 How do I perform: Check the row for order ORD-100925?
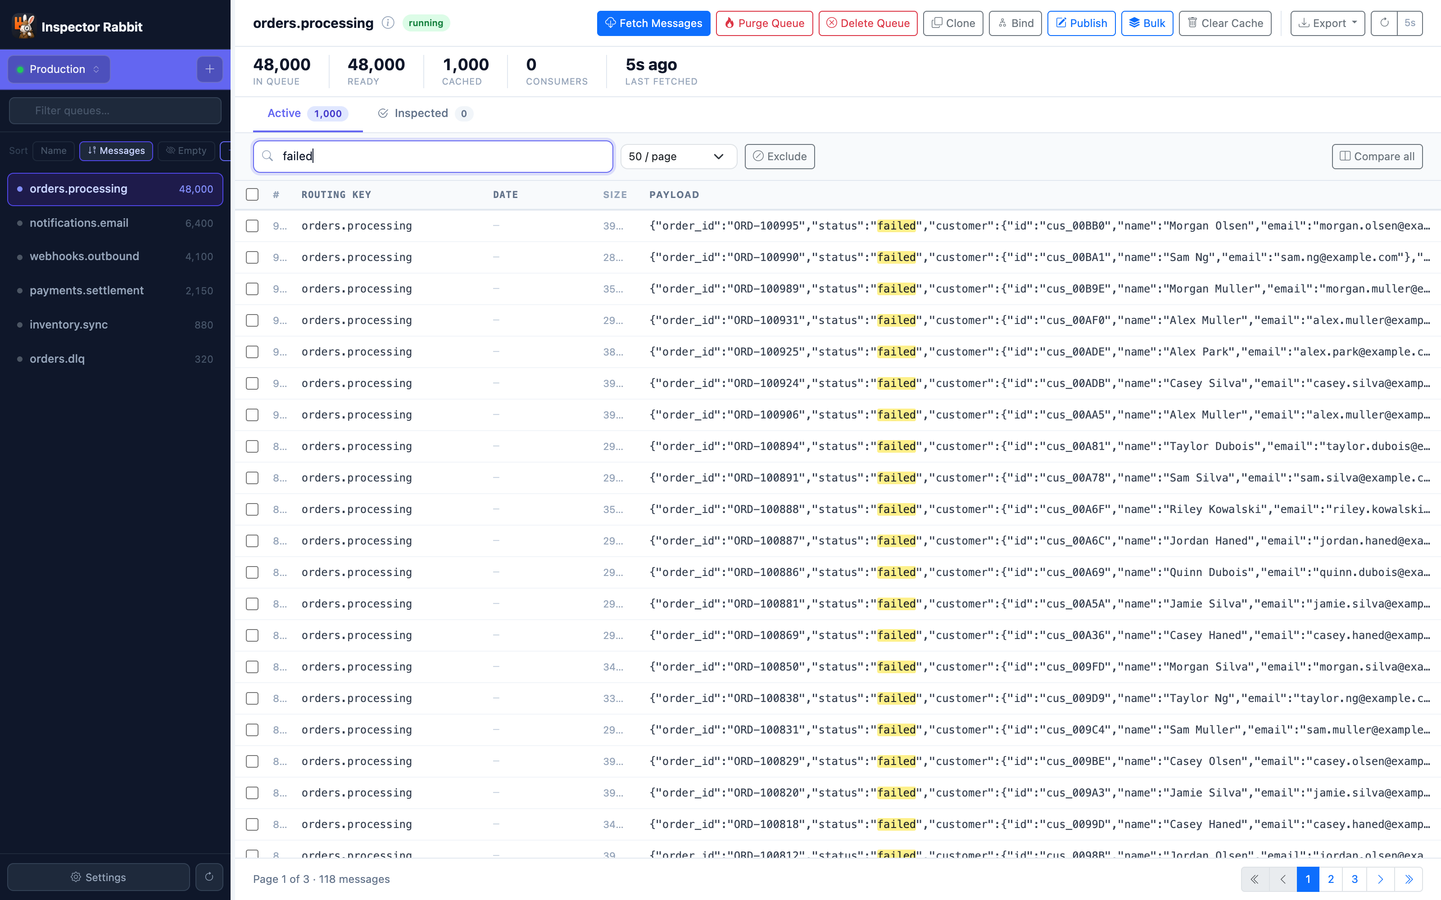click(253, 352)
